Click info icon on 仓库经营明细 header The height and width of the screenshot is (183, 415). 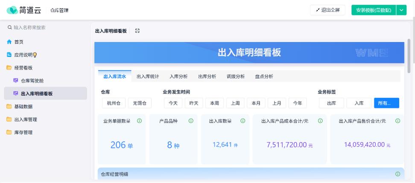397,174
